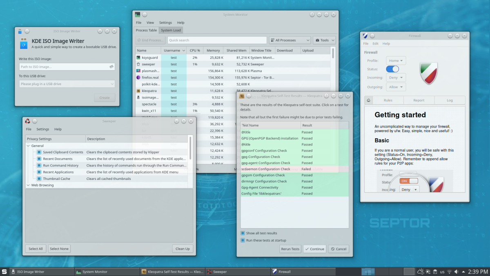Click the Wi-Fi network icon in tray
The height and width of the screenshot is (276, 490).
[450, 272]
